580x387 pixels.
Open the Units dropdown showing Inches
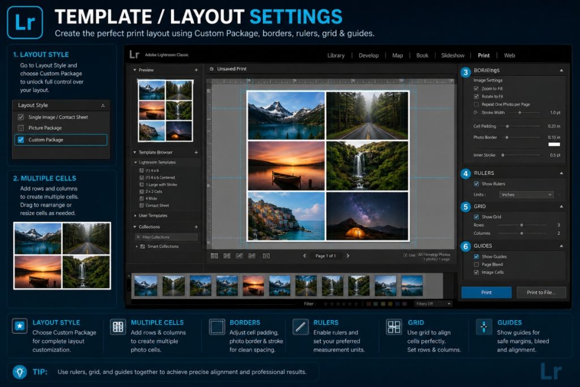click(x=526, y=194)
